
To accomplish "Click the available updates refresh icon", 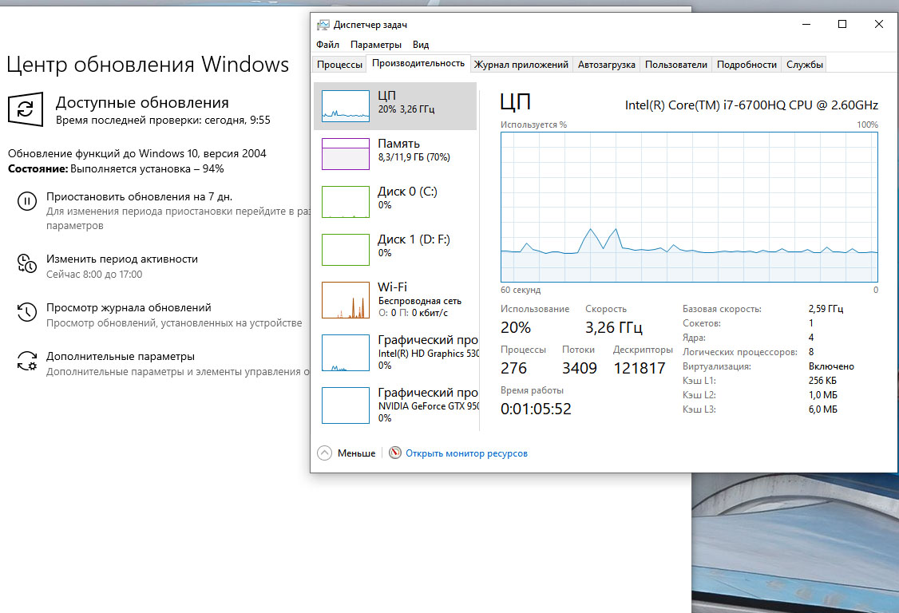I will pyautogui.click(x=26, y=109).
